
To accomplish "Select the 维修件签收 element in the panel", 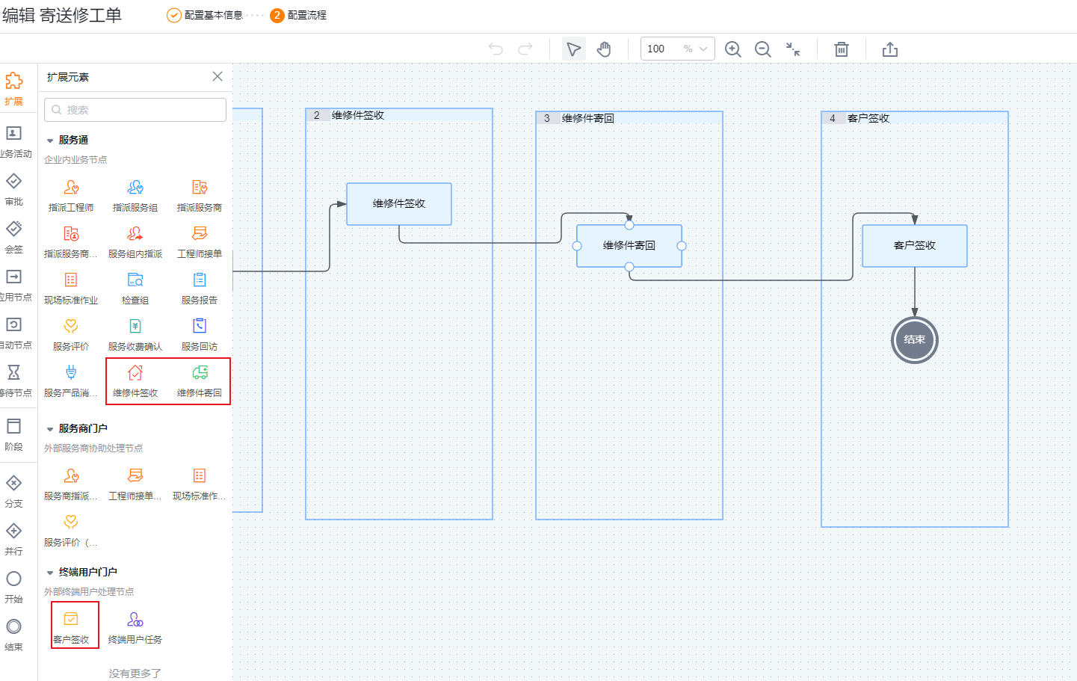I will pyautogui.click(x=135, y=380).
